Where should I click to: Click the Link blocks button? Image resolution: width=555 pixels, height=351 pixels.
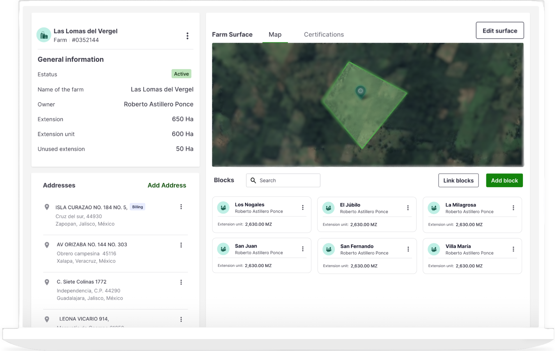(x=458, y=181)
